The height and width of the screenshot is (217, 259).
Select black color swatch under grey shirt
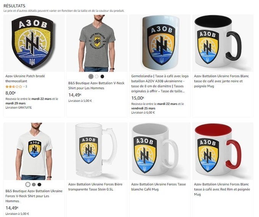pyautogui.click(x=102, y=76)
